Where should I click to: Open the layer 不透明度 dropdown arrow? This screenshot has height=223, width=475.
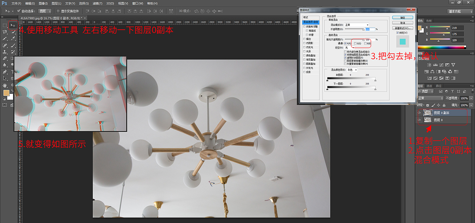point(471,98)
